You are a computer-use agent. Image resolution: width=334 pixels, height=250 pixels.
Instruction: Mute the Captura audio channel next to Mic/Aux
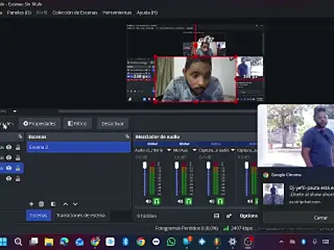click(x=212, y=201)
